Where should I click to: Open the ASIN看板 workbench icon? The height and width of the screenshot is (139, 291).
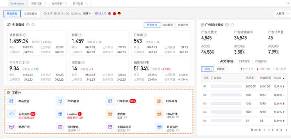click(x=60, y=101)
